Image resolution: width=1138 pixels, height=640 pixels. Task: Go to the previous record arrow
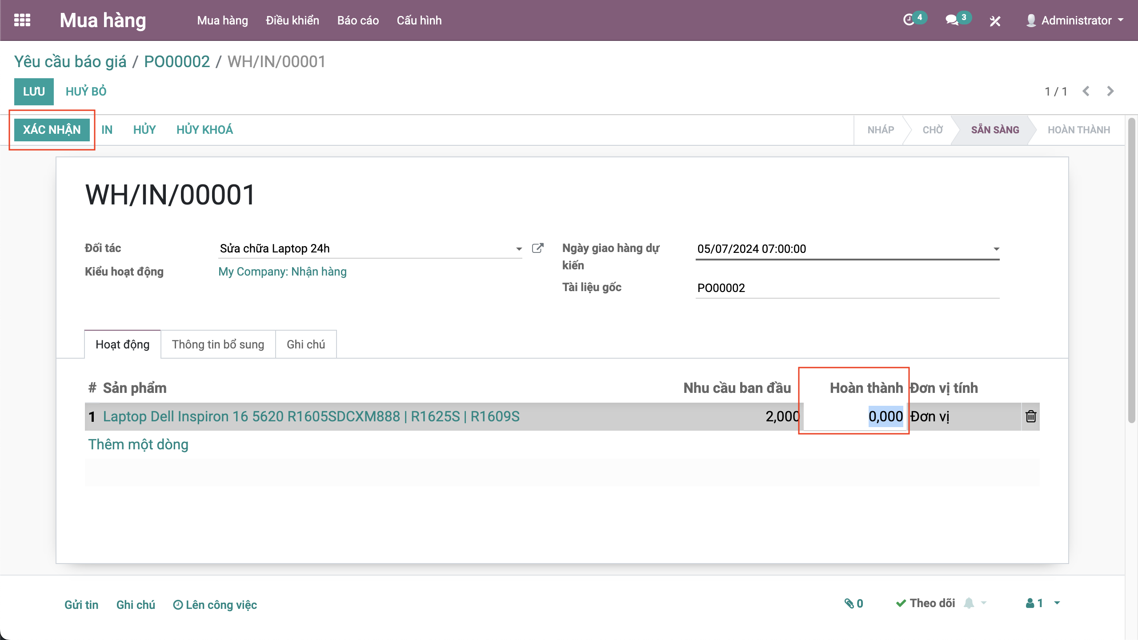(x=1086, y=91)
